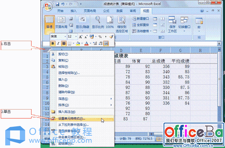The width and height of the screenshot is (225, 148).
Task: Toggle Italic in mini toolbar
Action: [58, 43]
